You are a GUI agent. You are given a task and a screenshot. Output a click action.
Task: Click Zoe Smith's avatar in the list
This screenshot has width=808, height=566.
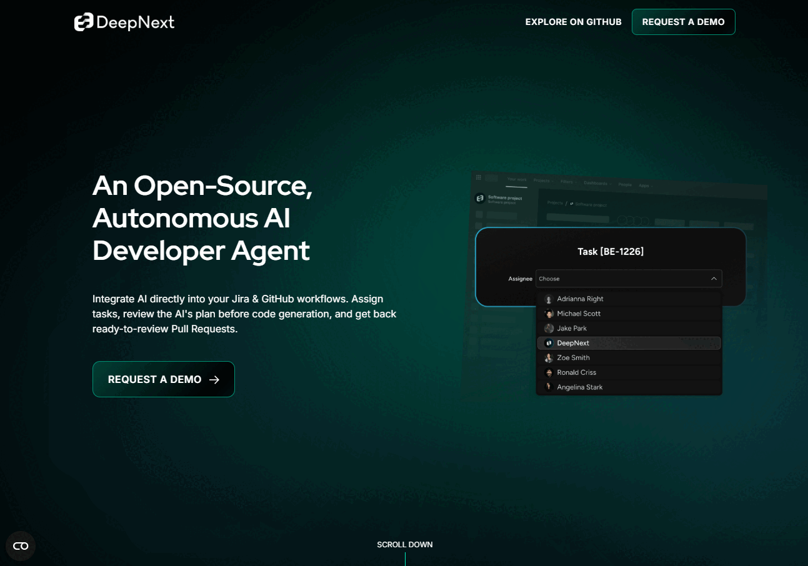tap(549, 358)
